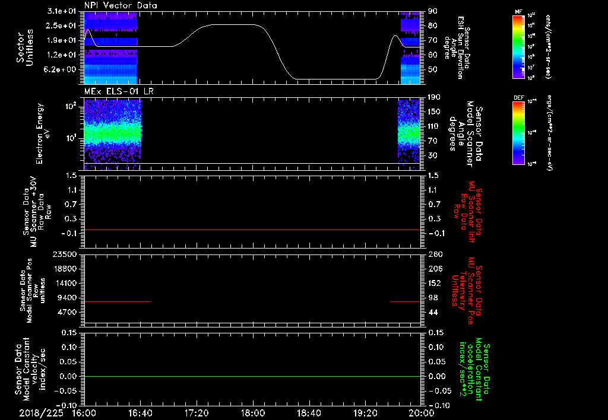This screenshot has height=420, width=608.
Task: Click the 20:00 time axis label
Action: [422, 413]
